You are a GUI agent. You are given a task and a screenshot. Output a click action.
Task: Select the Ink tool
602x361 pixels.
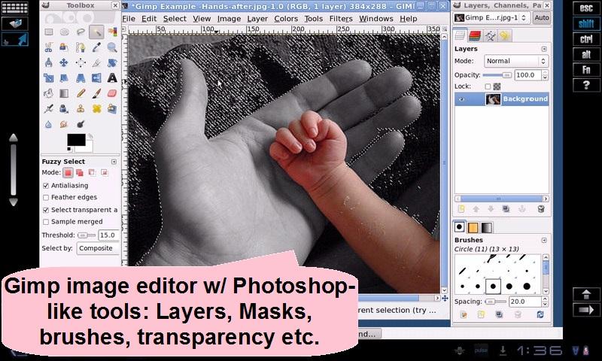64,108
